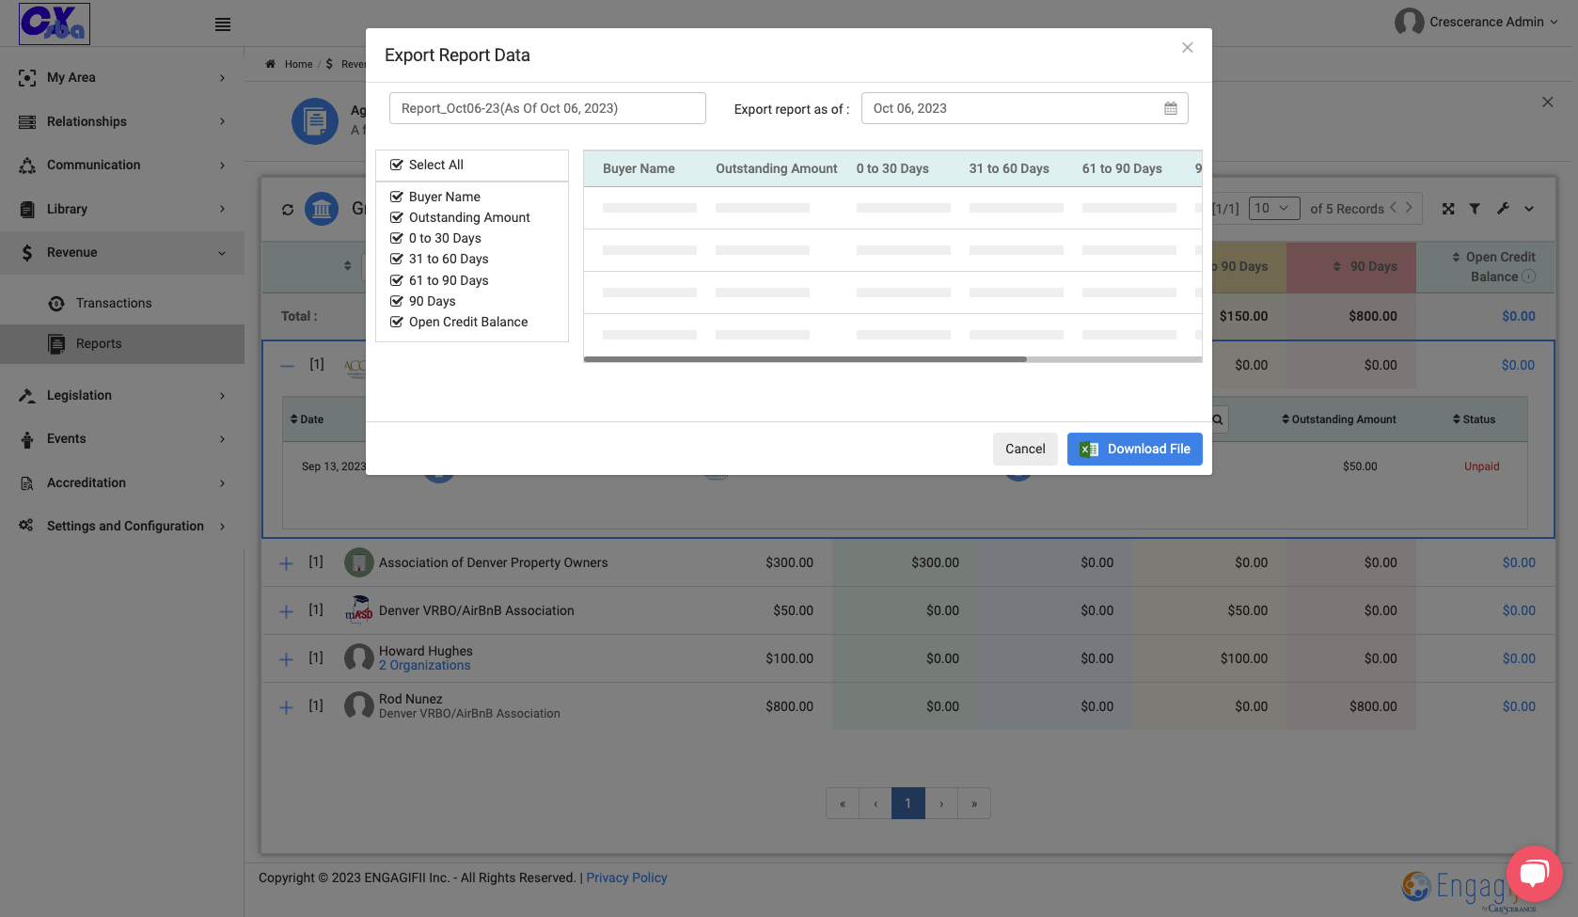This screenshot has height=917, width=1578.
Task: Open the records per page dropdown
Action: [1274, 209]
